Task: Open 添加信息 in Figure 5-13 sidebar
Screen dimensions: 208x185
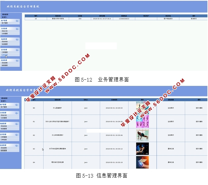Action: tap(4, 148)
